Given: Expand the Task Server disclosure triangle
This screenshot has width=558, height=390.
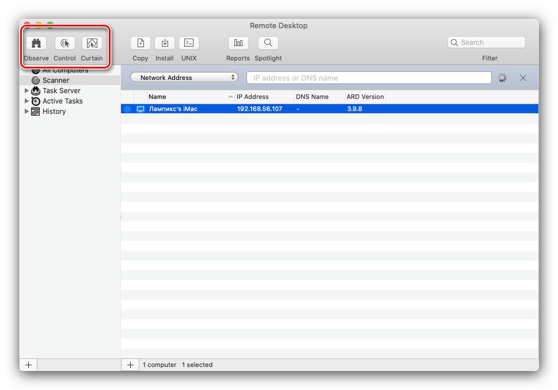Looking at the screenshot, I should click(x=26, y=91).
